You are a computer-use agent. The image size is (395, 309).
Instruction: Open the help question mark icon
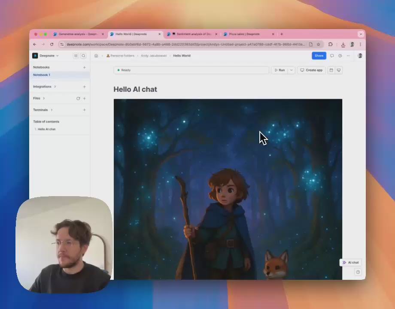[x=358, y=272]
